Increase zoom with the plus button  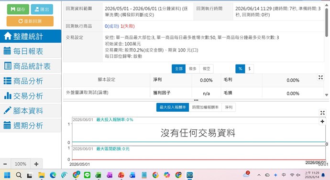(36, 164)
